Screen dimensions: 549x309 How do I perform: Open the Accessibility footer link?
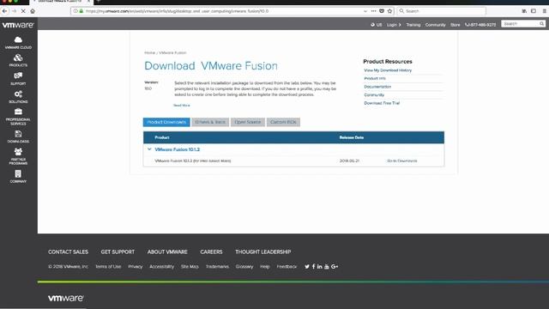pyautogui.click(x=161, y=267)
